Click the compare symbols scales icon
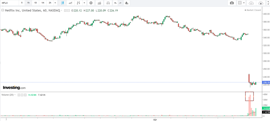 [108, 3]
